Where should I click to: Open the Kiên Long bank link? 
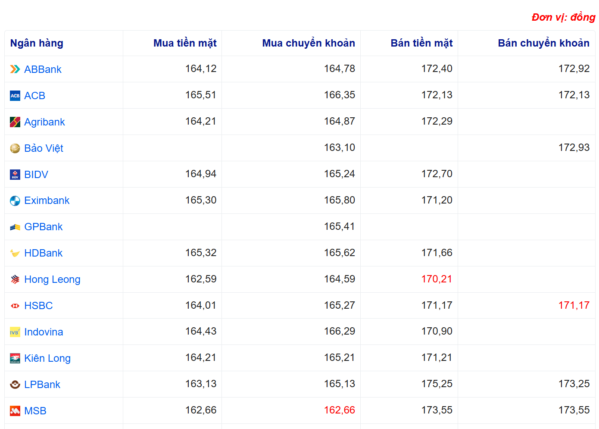pos(47,358)
